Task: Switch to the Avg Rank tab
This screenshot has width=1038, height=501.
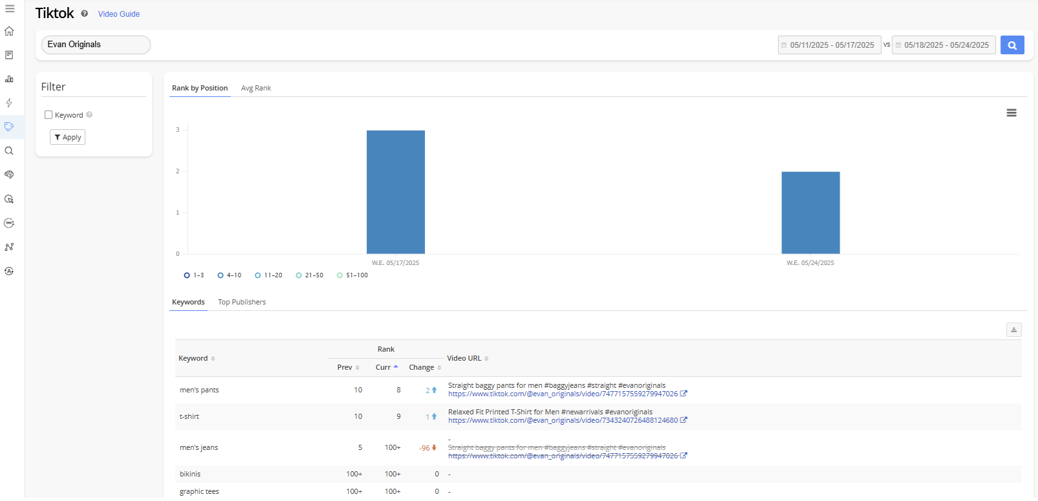Action: click(x=255, y=88)
